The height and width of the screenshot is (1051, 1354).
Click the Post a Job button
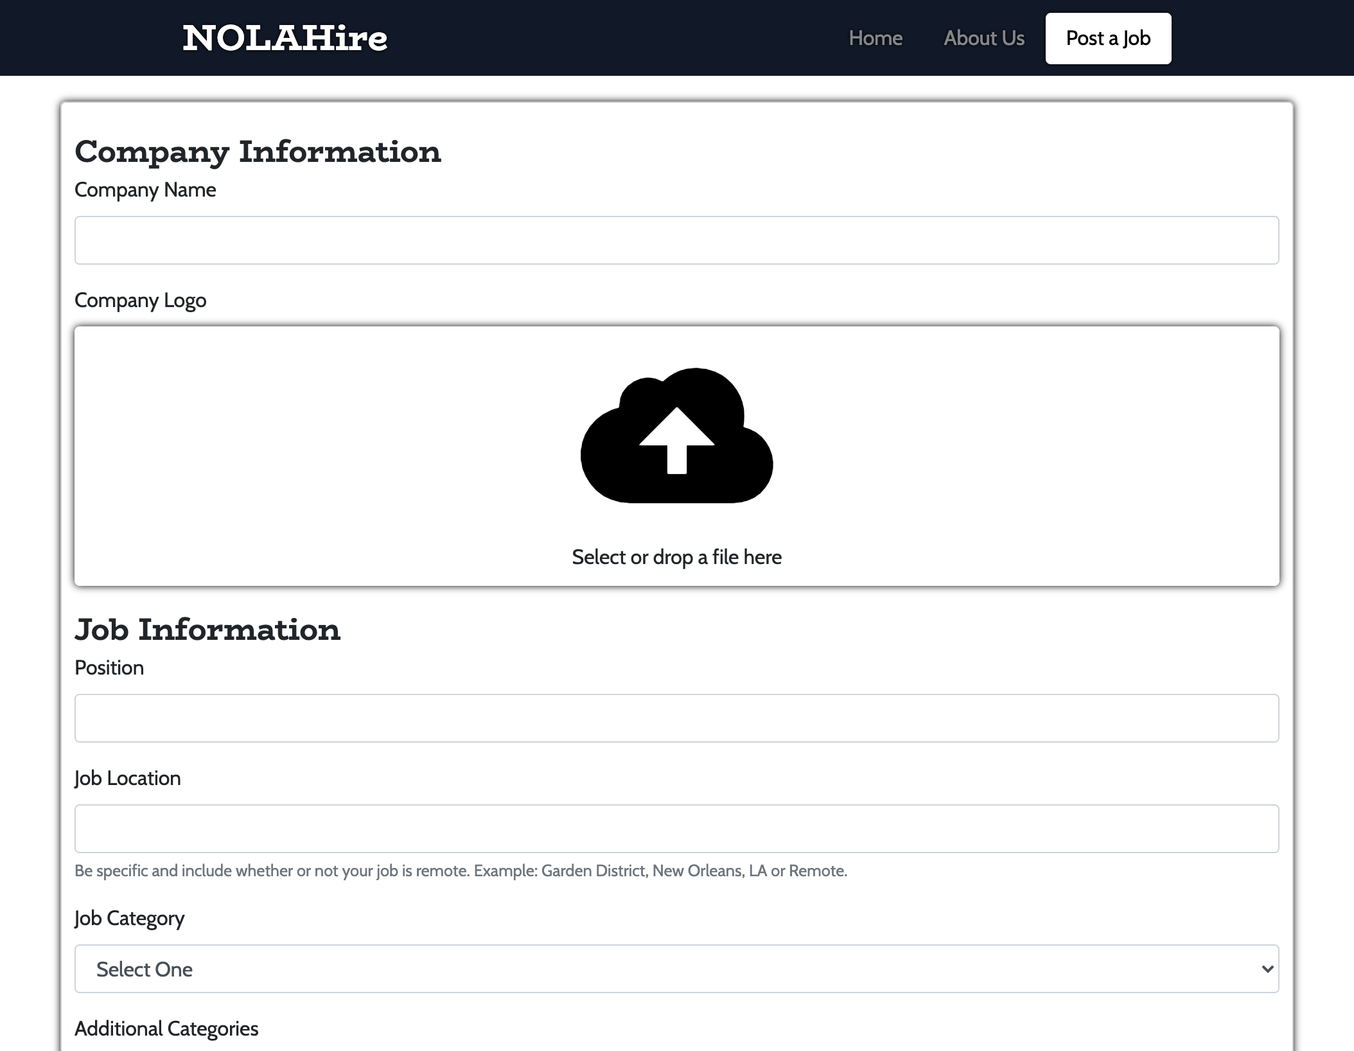1107,38
